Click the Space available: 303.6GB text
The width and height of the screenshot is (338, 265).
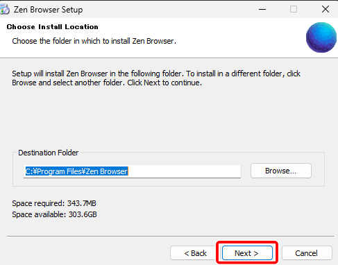click(54, 214)
